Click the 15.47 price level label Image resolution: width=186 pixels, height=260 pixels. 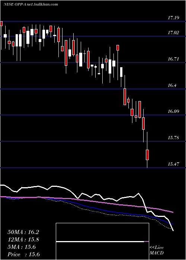pos(173,164)
